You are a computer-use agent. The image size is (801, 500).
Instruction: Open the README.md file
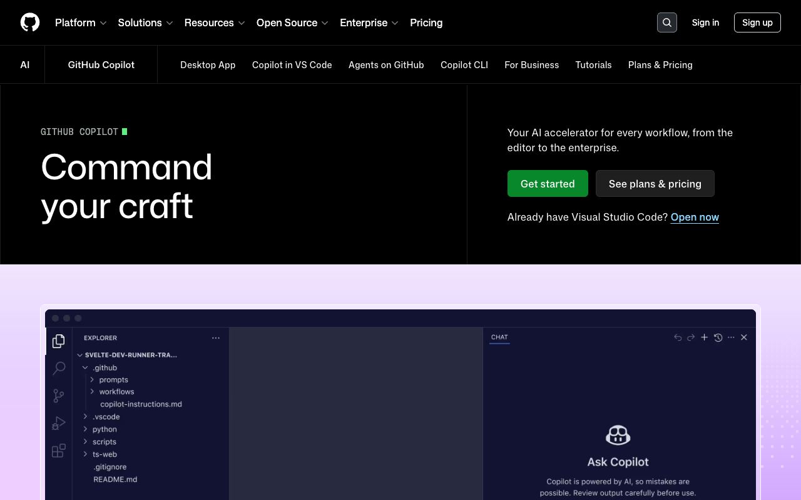(x=115, y=479)
